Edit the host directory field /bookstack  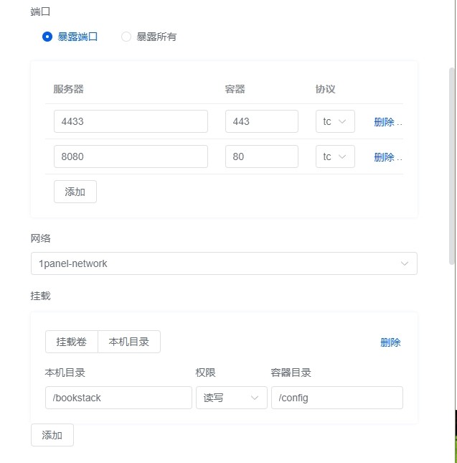pos(118,398)
